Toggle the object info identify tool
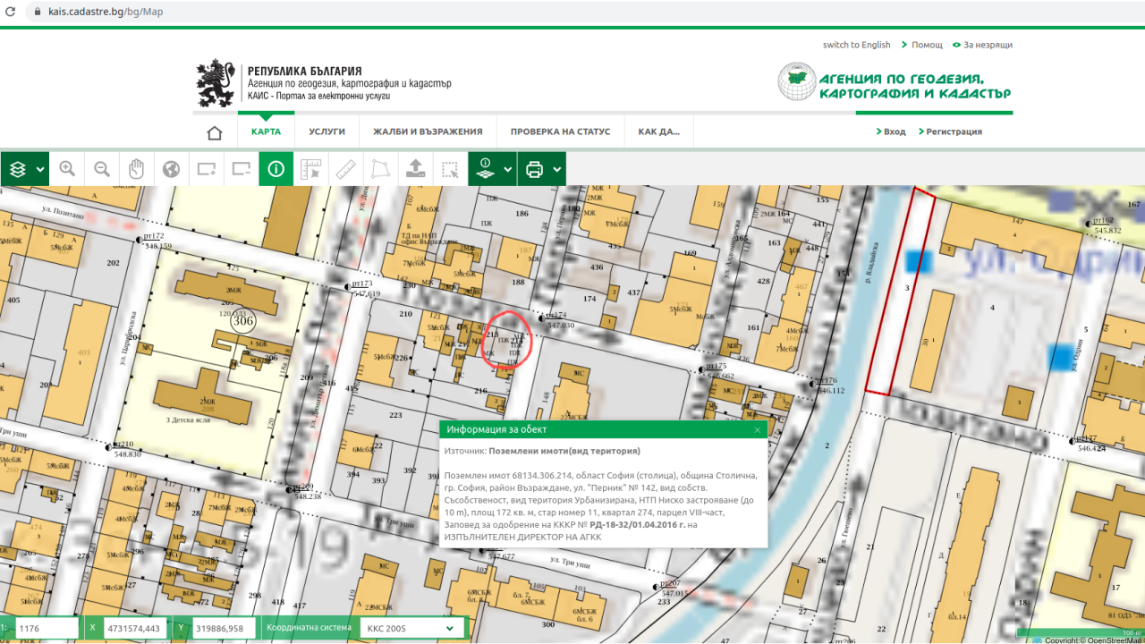Screen dimensions: 1145x644 (x=276, y=169)
